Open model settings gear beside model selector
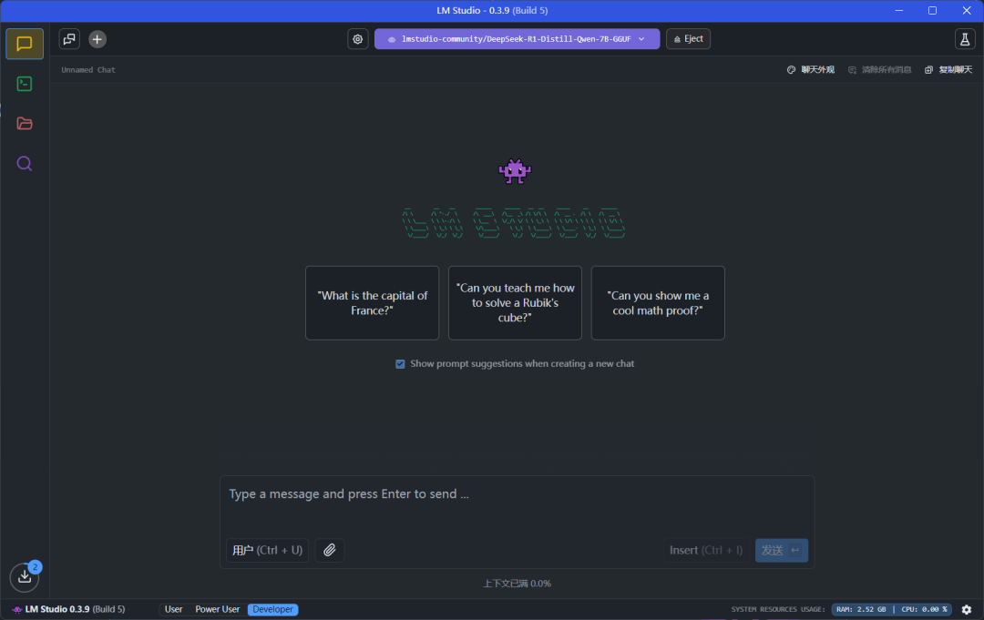This screenshot has height=620, width=984. 358,39
